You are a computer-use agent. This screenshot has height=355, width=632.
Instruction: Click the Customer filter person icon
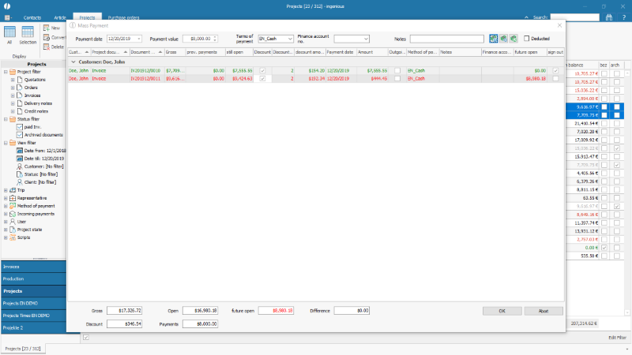[x=19, y=166]
